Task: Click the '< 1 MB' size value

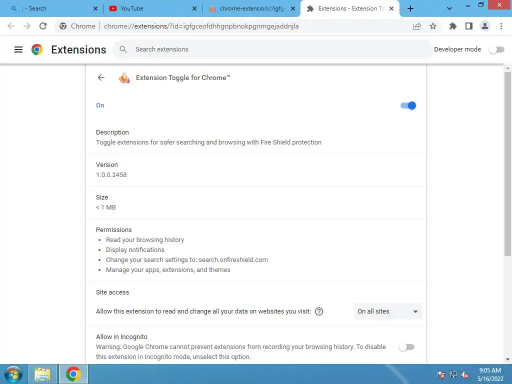Action: [106, 207]
